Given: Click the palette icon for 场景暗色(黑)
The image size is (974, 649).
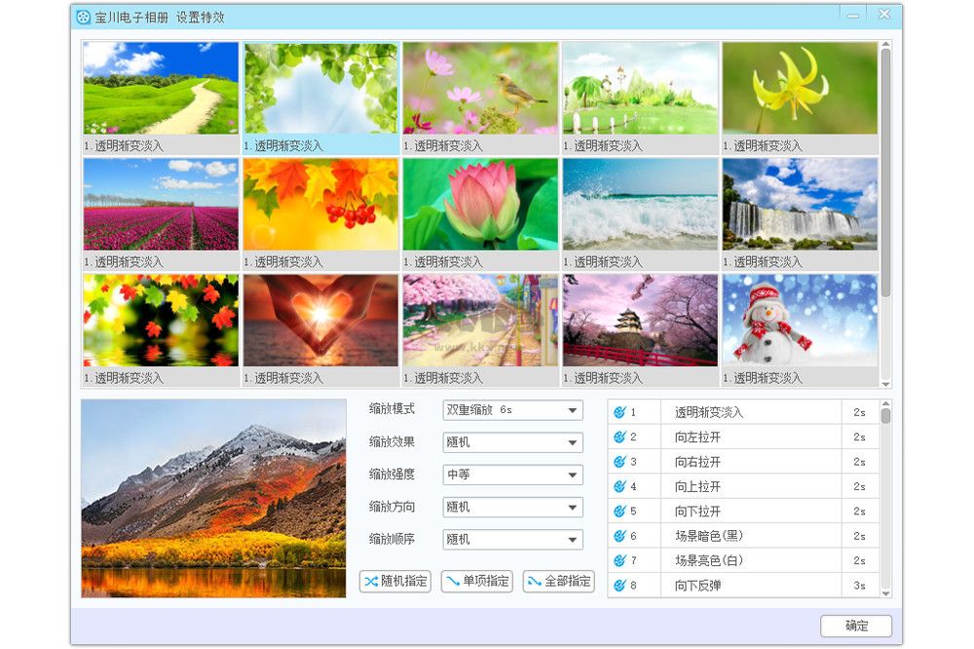Looking at the screenshot, I should pos(618,535).
